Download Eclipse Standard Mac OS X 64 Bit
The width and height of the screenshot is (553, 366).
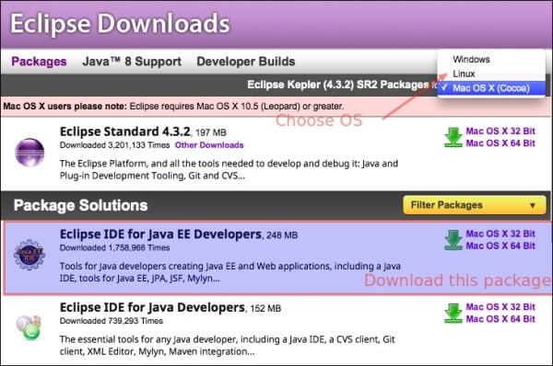tap(500, 143)
